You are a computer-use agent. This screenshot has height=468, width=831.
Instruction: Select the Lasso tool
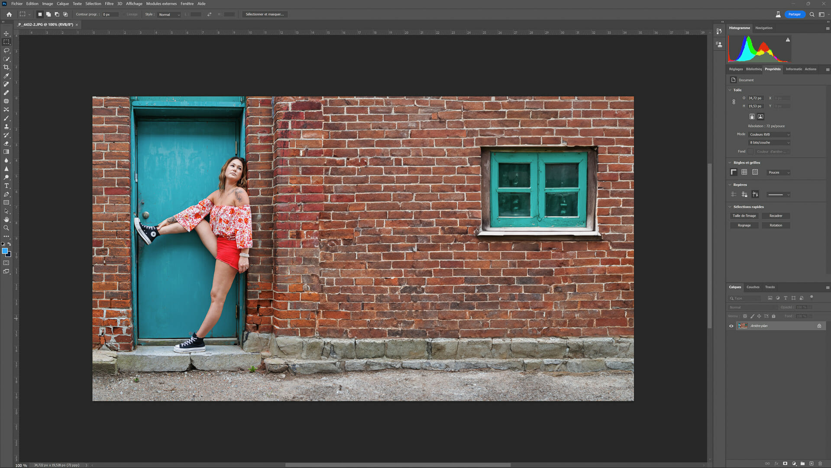[x=6, y=51]
